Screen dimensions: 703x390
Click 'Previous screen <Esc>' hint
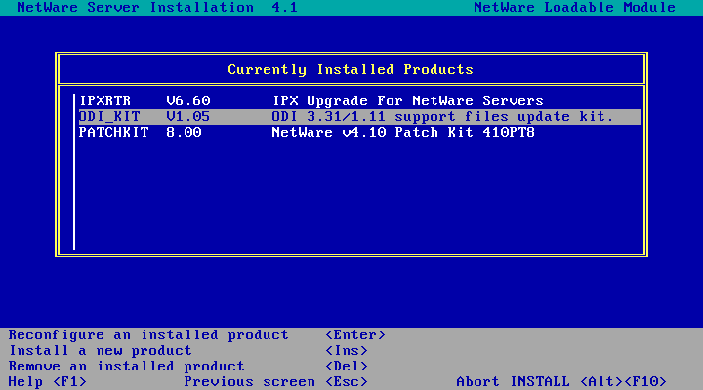pyautogui.click(x=275, y=382)
